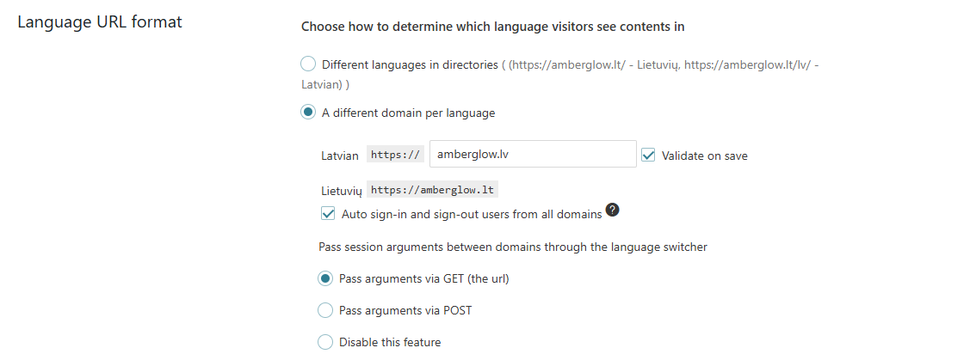Click the https:// prefix beside Latvian
This screenshot has height=354, width=976.
pos(395,155)
